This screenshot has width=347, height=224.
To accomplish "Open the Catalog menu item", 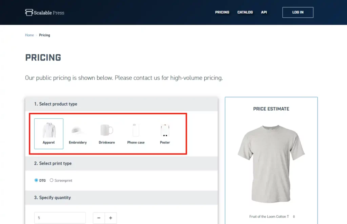I will (x=245, y=12).
